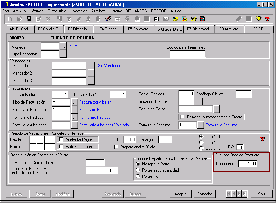The height and width of the screenshot is (203, 276).
Task: Click the Aceptar button
Action: point(181,194)
